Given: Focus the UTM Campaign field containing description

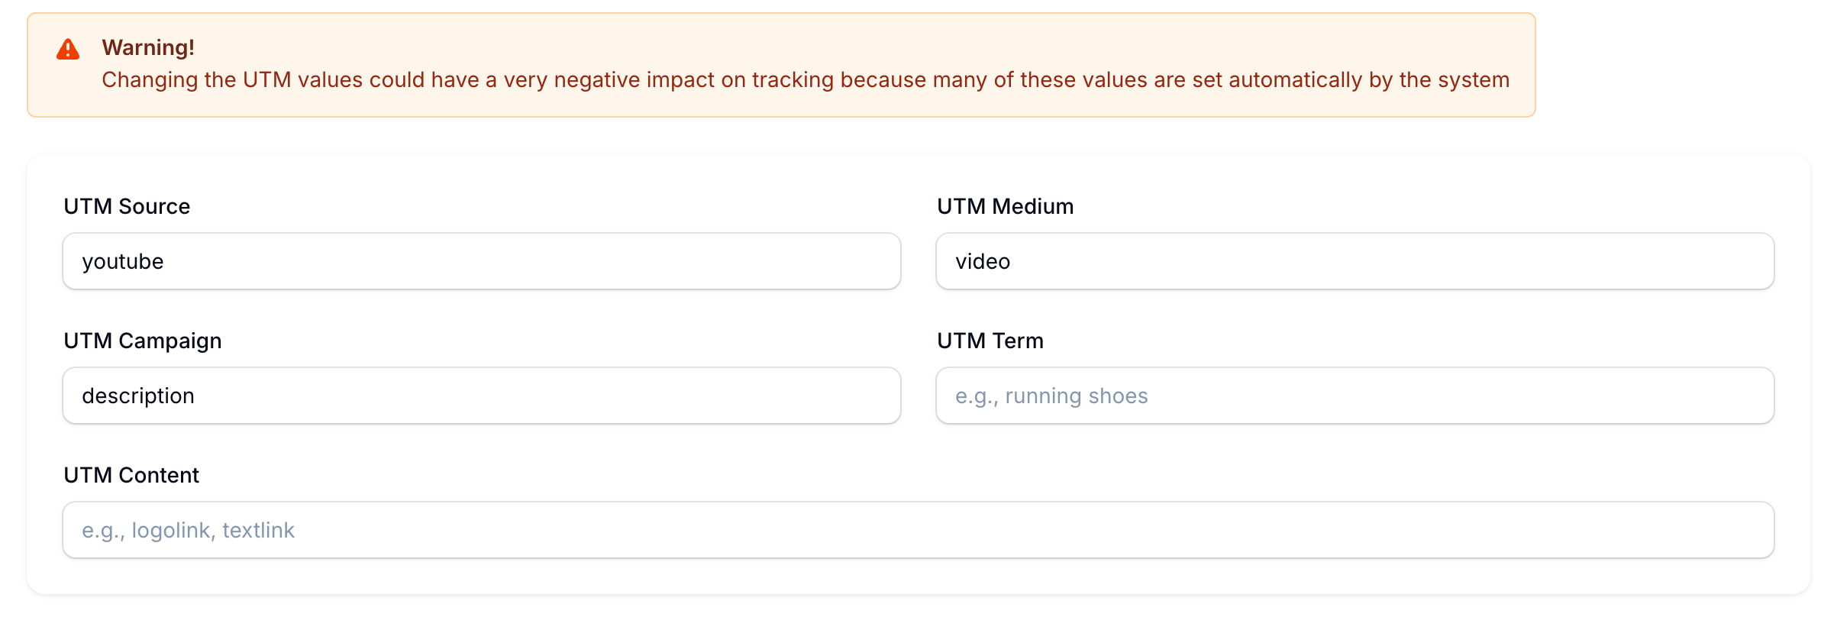Looking at the screenshot, I should tap(481, 396).
